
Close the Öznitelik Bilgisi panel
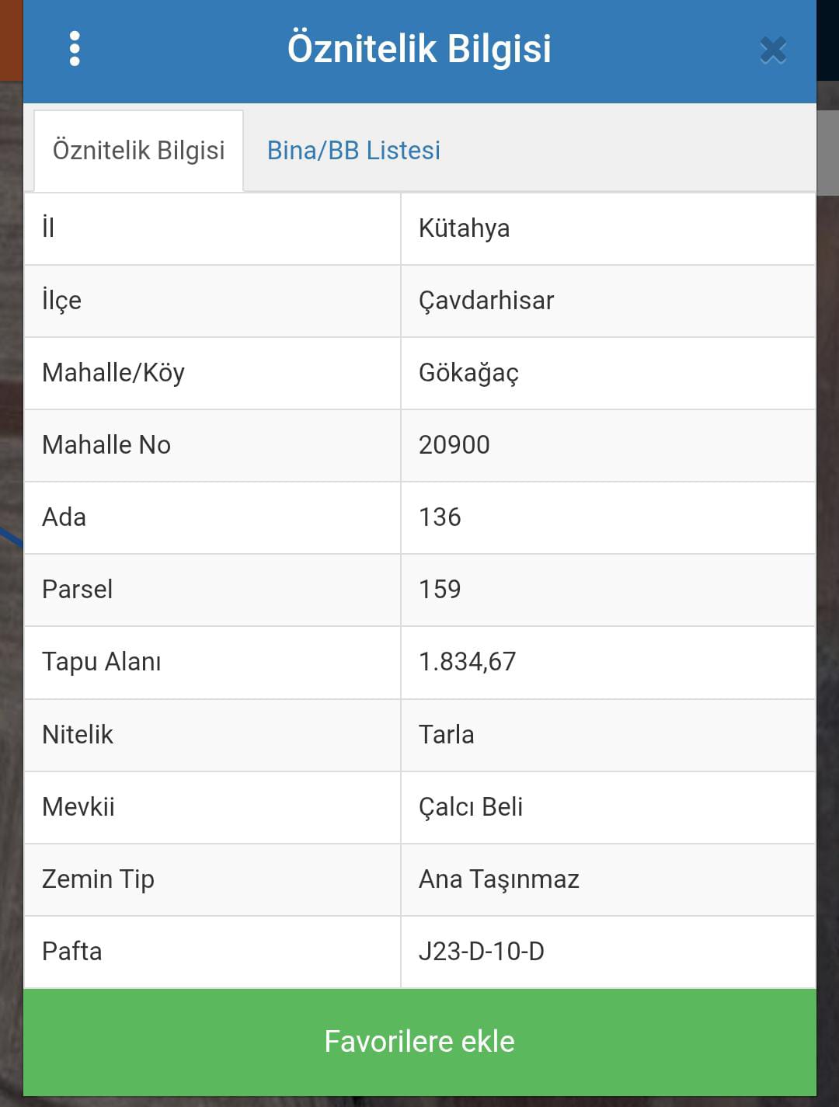click(x=773, y=50)
